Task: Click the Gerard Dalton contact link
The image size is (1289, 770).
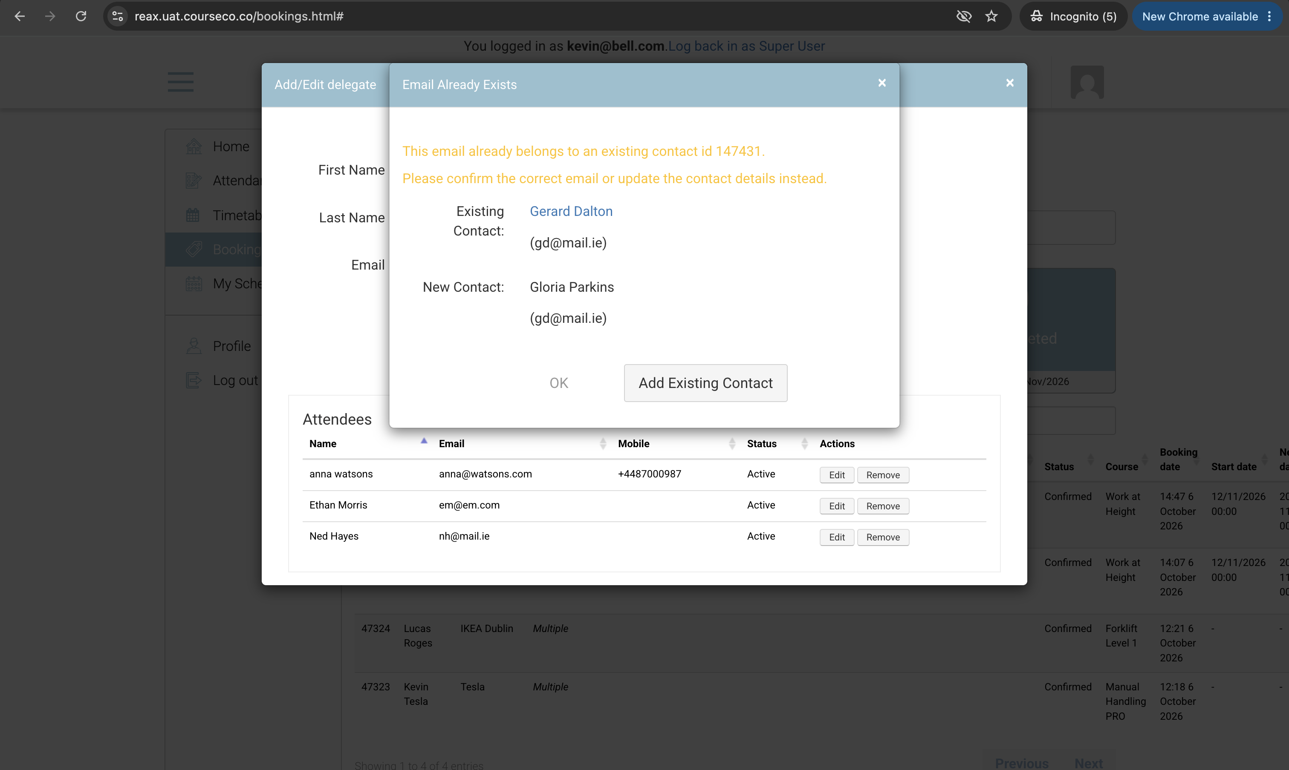Action: coord(571,211)
